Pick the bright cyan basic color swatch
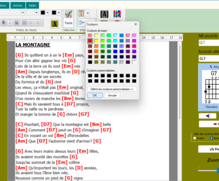Viewport: 219px width, 181px height. 115,41
